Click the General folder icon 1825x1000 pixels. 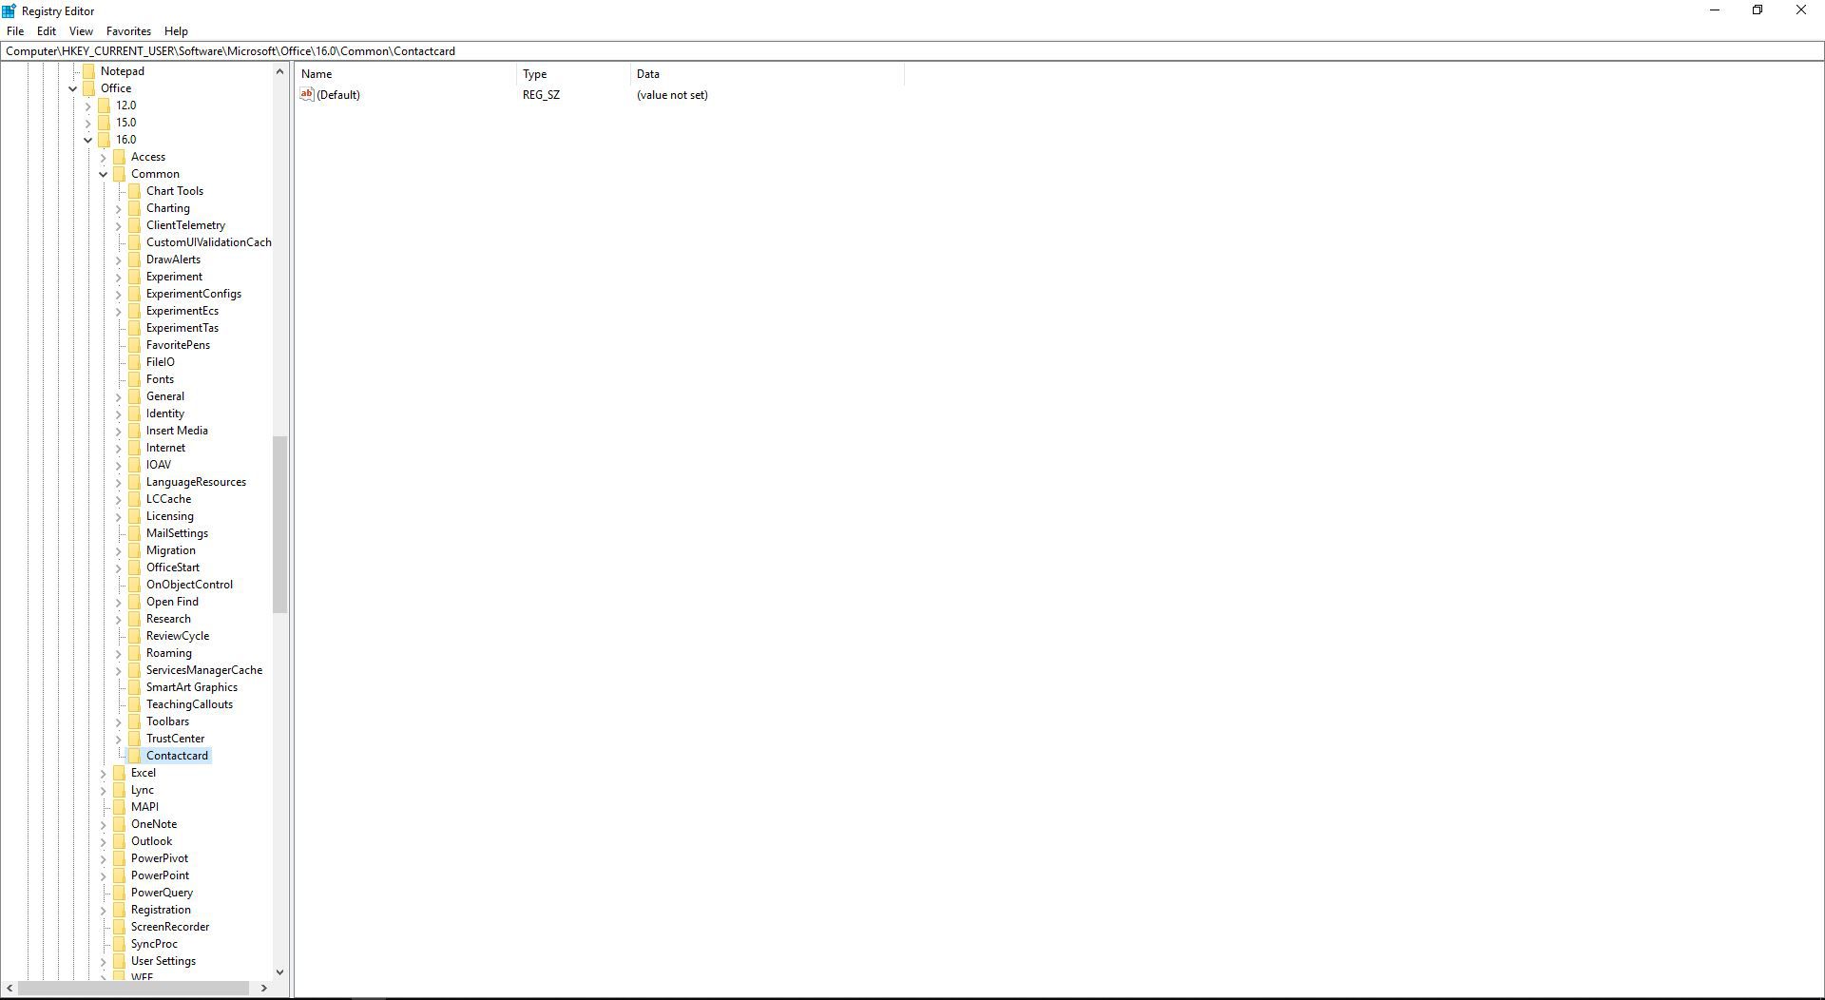click(134, 396)
